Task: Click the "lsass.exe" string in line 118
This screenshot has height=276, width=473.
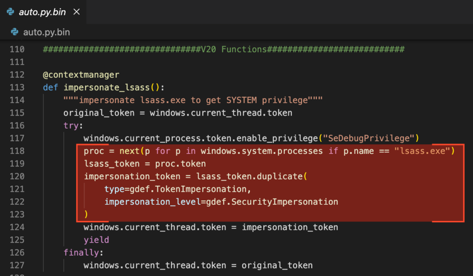Action: (422, 151)
